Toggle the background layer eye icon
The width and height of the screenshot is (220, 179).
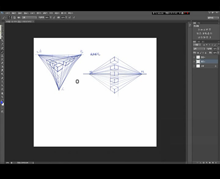tap(194, 66)
